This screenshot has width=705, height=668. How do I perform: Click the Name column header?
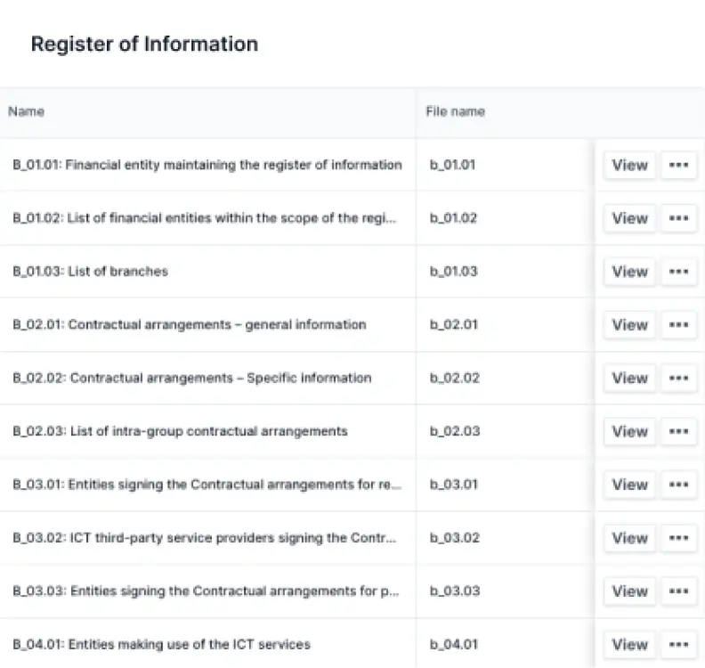(26, 112)
